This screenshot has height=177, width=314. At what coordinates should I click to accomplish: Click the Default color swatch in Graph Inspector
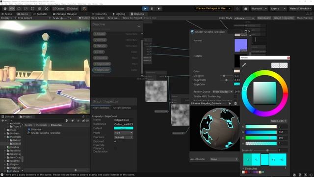[124, 128]
